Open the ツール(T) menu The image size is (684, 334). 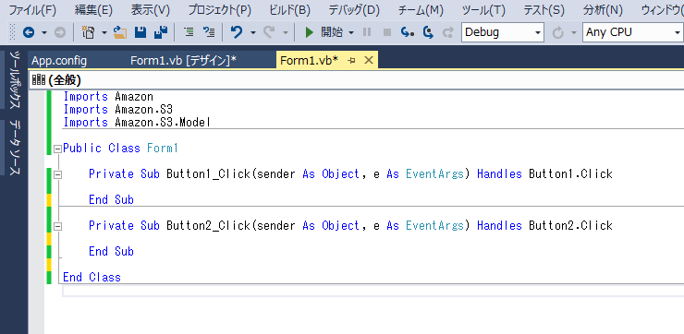(483, 10)
